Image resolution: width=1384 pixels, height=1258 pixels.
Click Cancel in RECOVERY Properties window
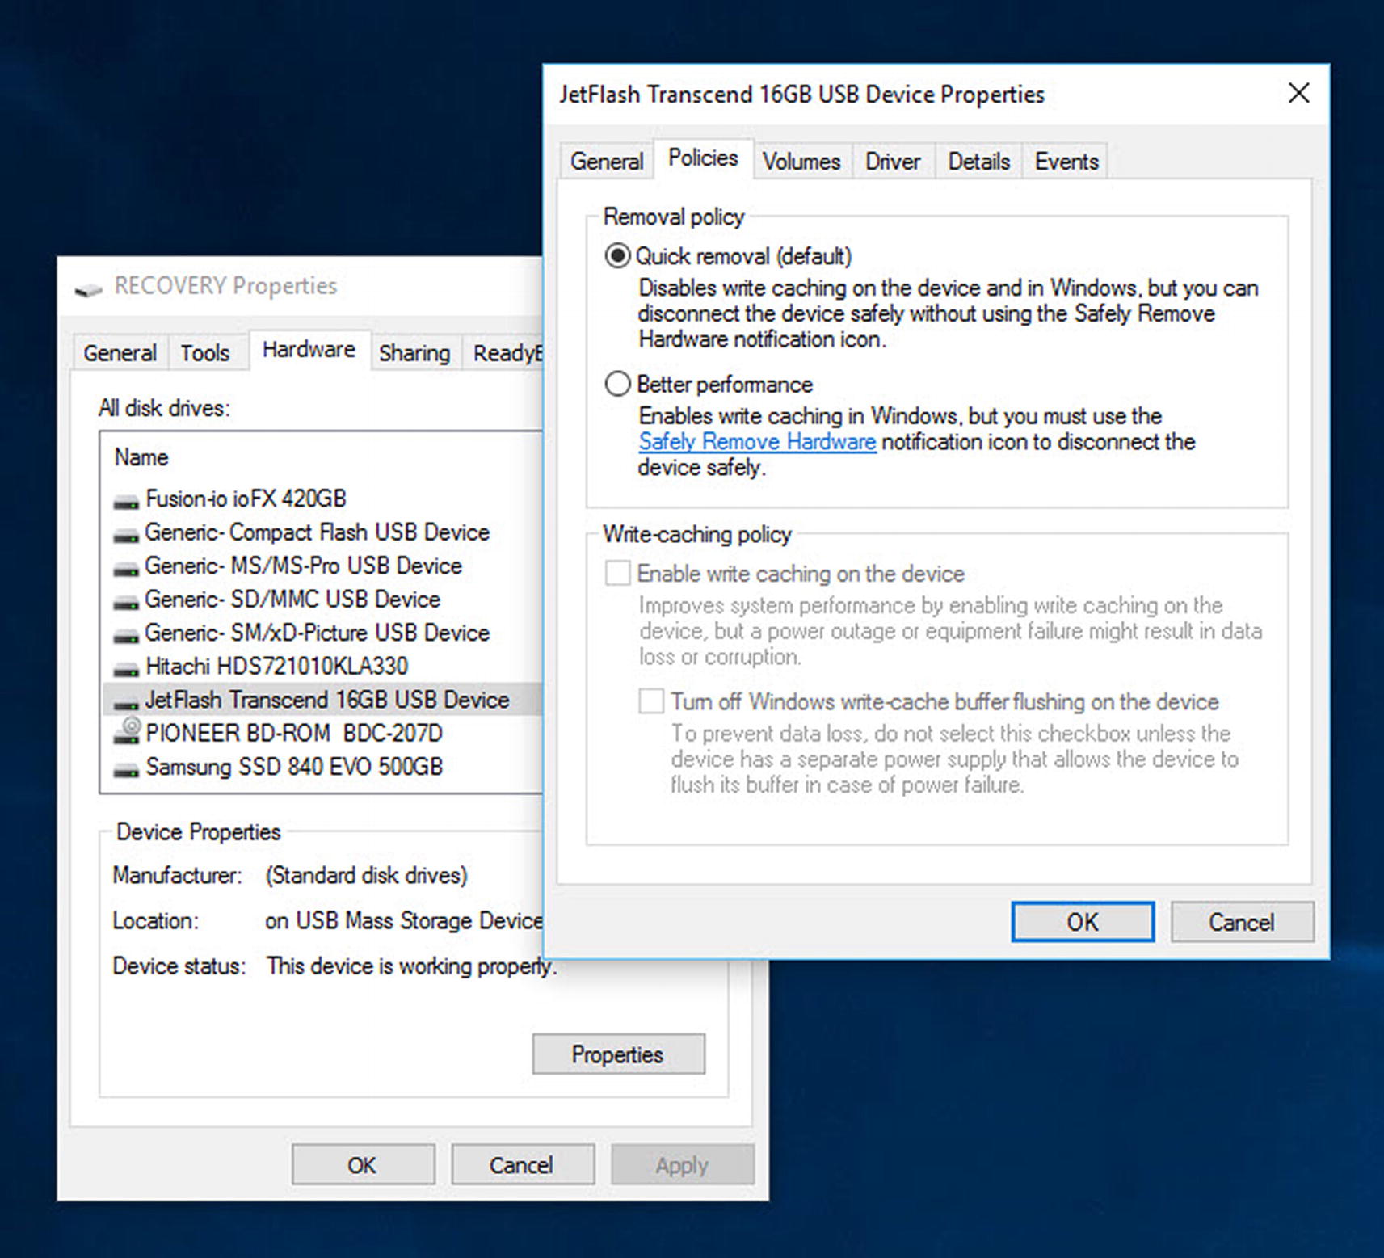521,1165
